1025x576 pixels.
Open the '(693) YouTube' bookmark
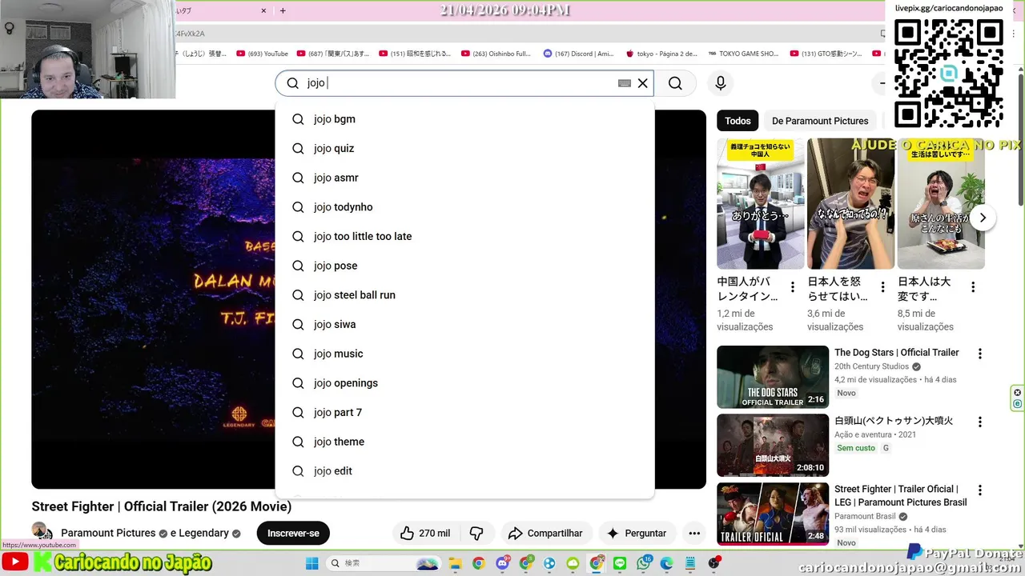point(263,54)
